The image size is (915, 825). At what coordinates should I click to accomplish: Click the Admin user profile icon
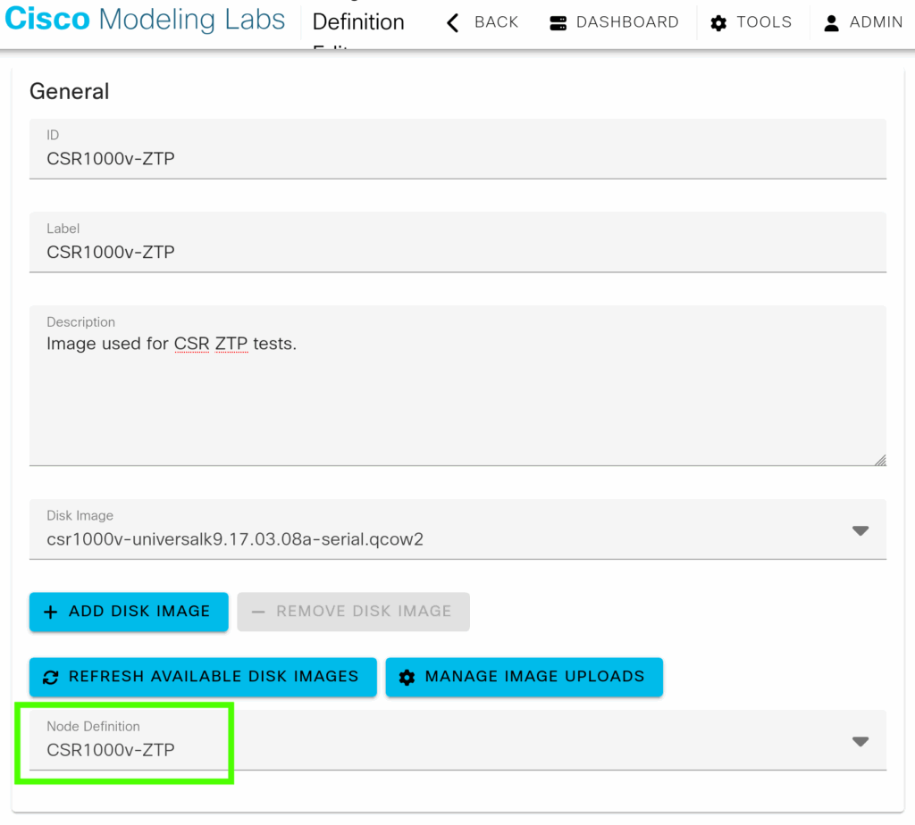831,23
